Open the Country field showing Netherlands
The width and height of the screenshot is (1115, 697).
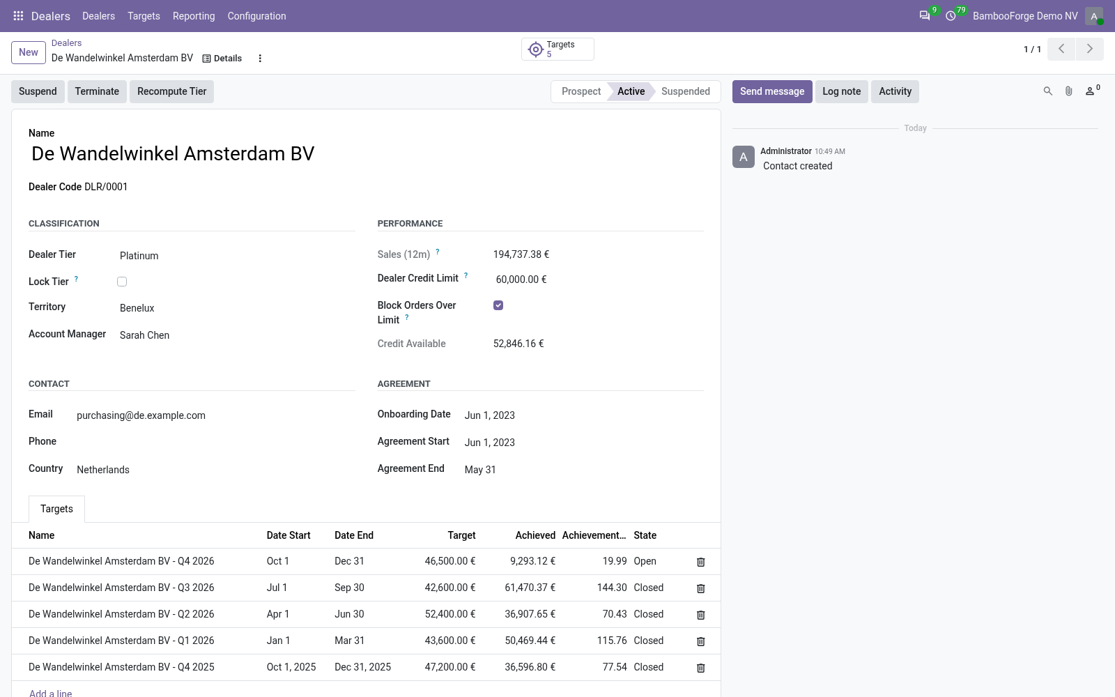pos(215,470)
